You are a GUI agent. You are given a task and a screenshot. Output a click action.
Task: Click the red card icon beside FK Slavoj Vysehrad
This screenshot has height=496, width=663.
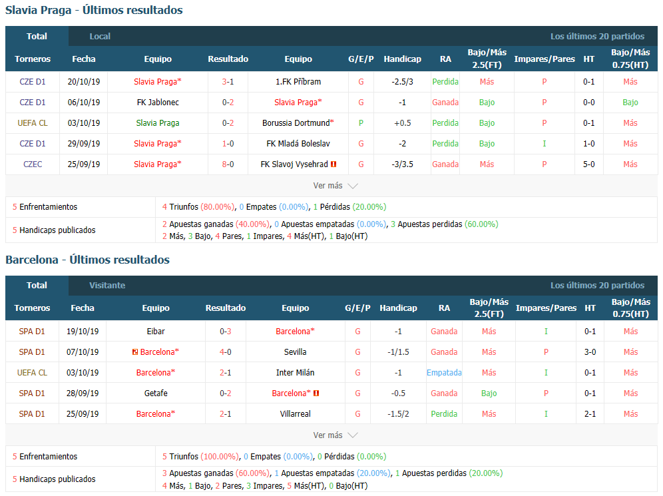[333, 164]
